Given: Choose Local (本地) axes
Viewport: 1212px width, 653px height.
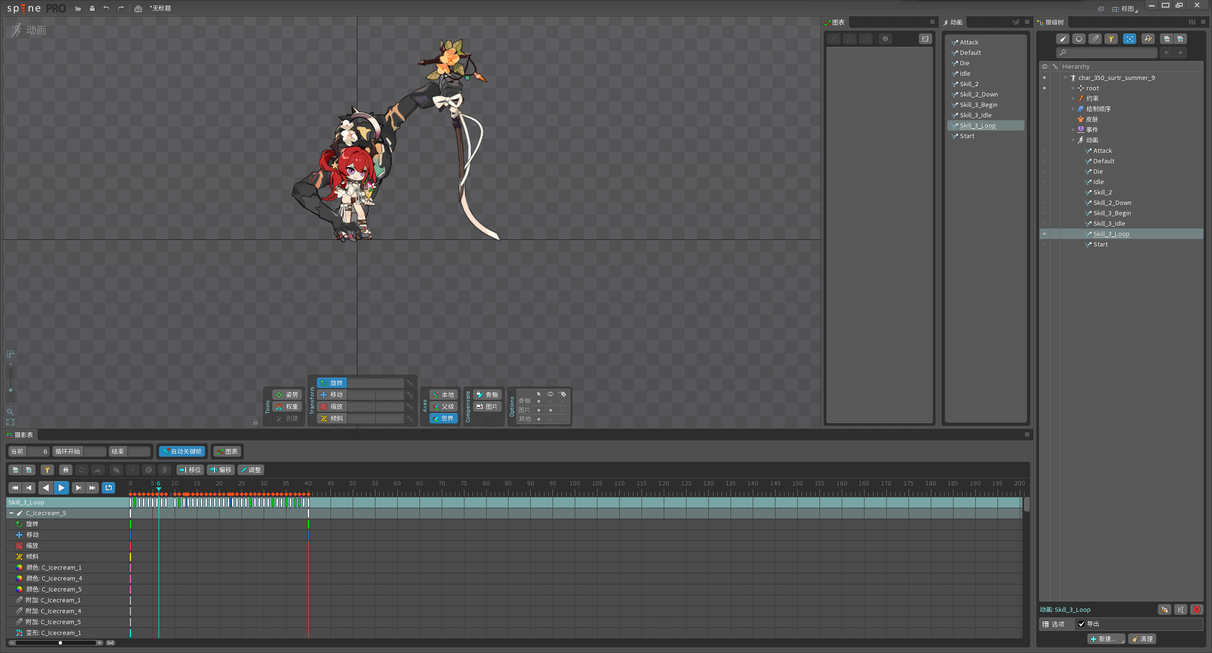Looking at the screenshot, I should pyautogui.click(x=444, y=395).
